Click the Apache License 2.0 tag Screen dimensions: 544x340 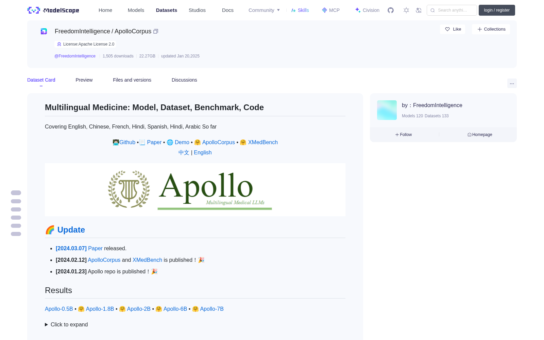coord(85,44)
